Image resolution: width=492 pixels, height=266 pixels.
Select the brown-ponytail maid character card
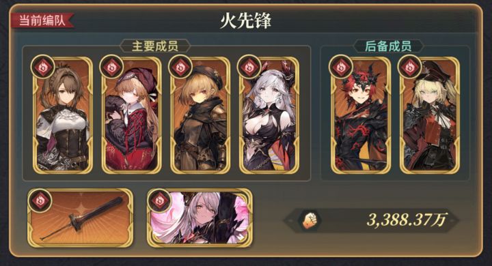63,115
